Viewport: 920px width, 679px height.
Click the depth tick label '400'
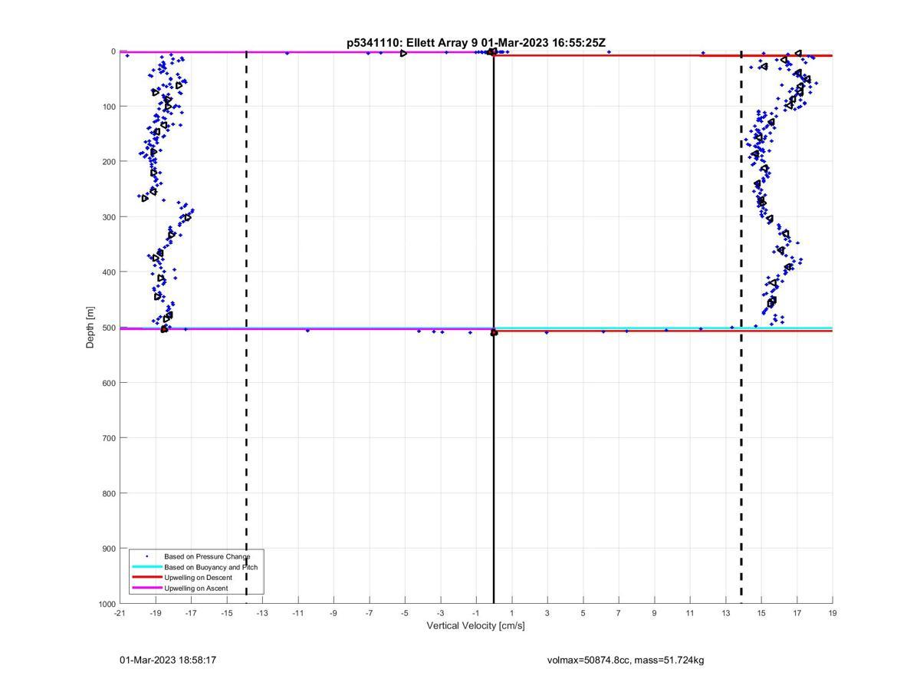click(x=109, y=272)
